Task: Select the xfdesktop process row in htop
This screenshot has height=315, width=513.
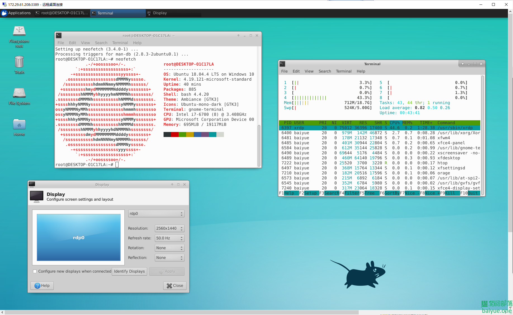Action: point(380,158)
